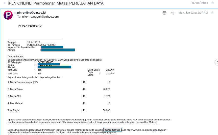
Task: Star the message next to the date
Action: (212, 13)
